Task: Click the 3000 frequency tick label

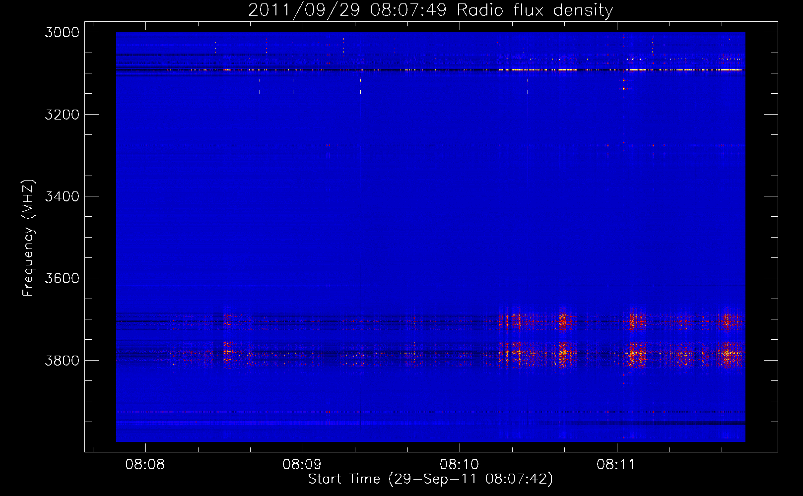Action: point(62,32)
